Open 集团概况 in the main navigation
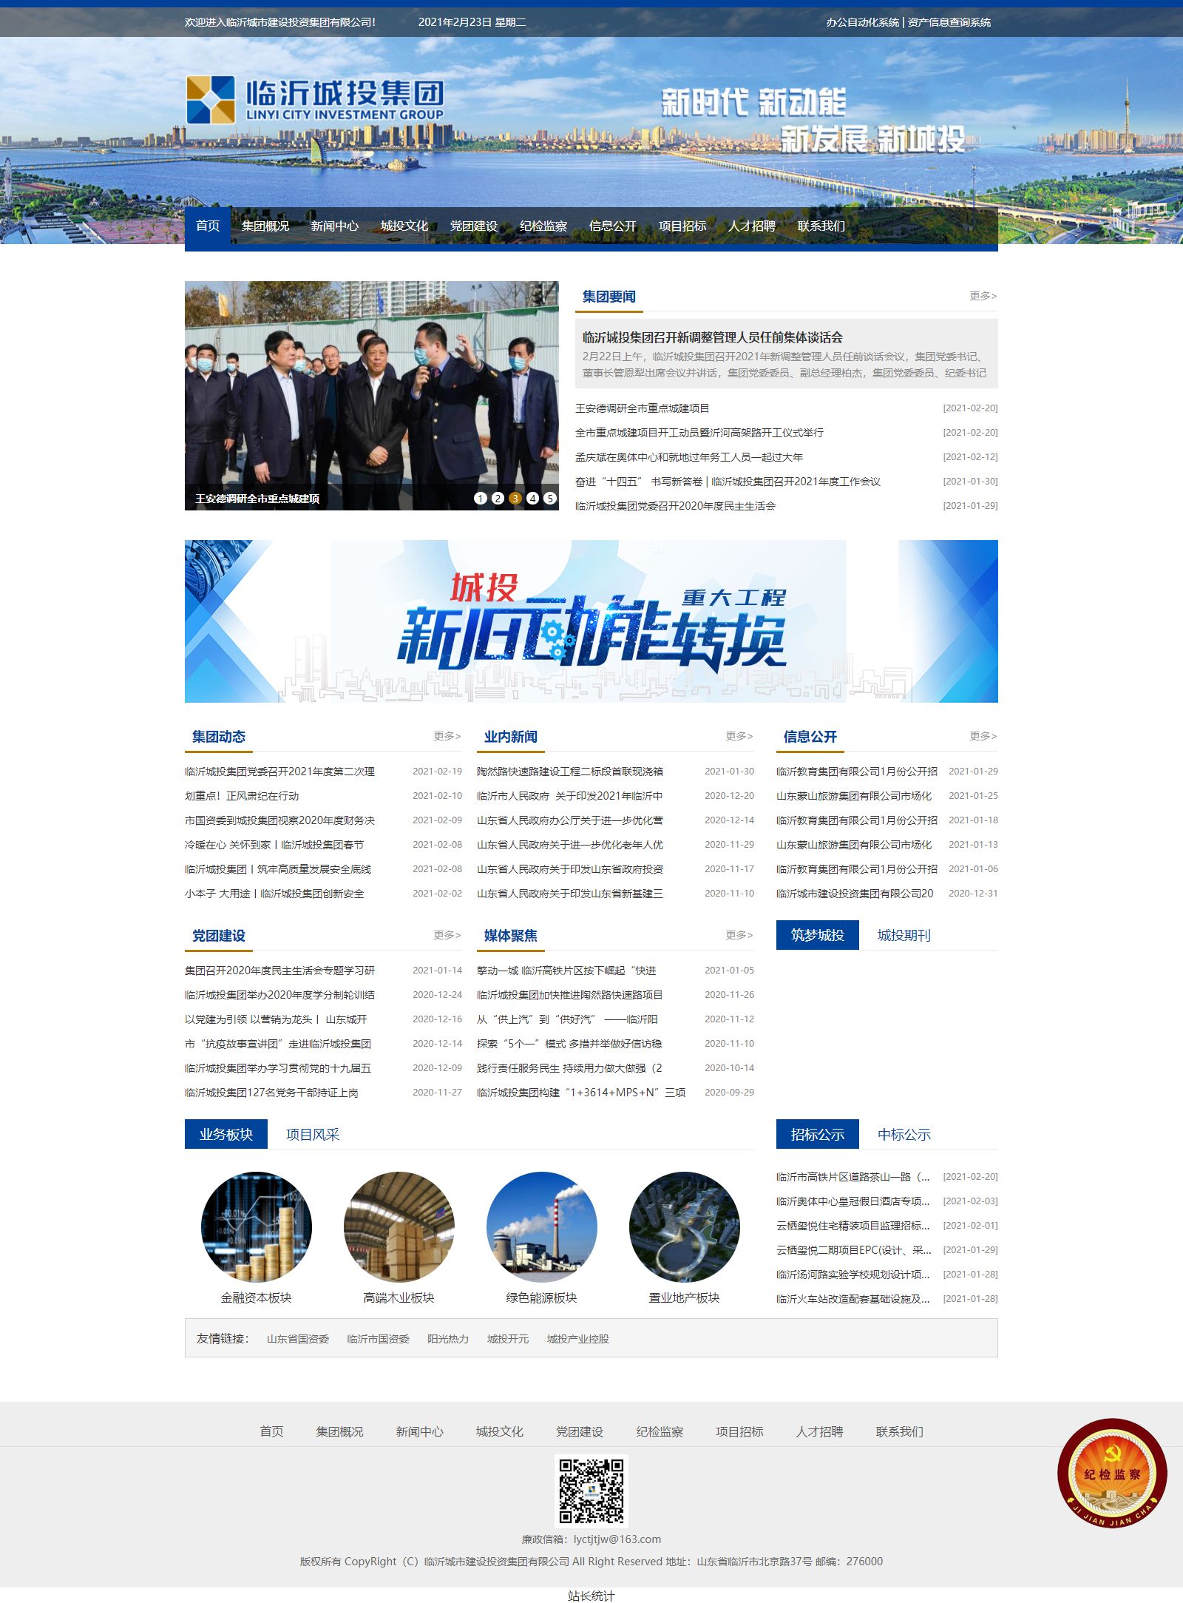 pos(265,226)
